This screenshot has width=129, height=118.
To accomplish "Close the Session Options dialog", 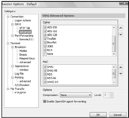I will click(124, 3).
